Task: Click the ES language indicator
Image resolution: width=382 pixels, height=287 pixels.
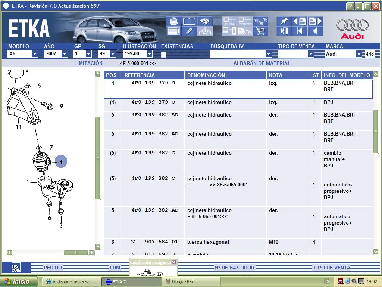Action: click(327, 282)
